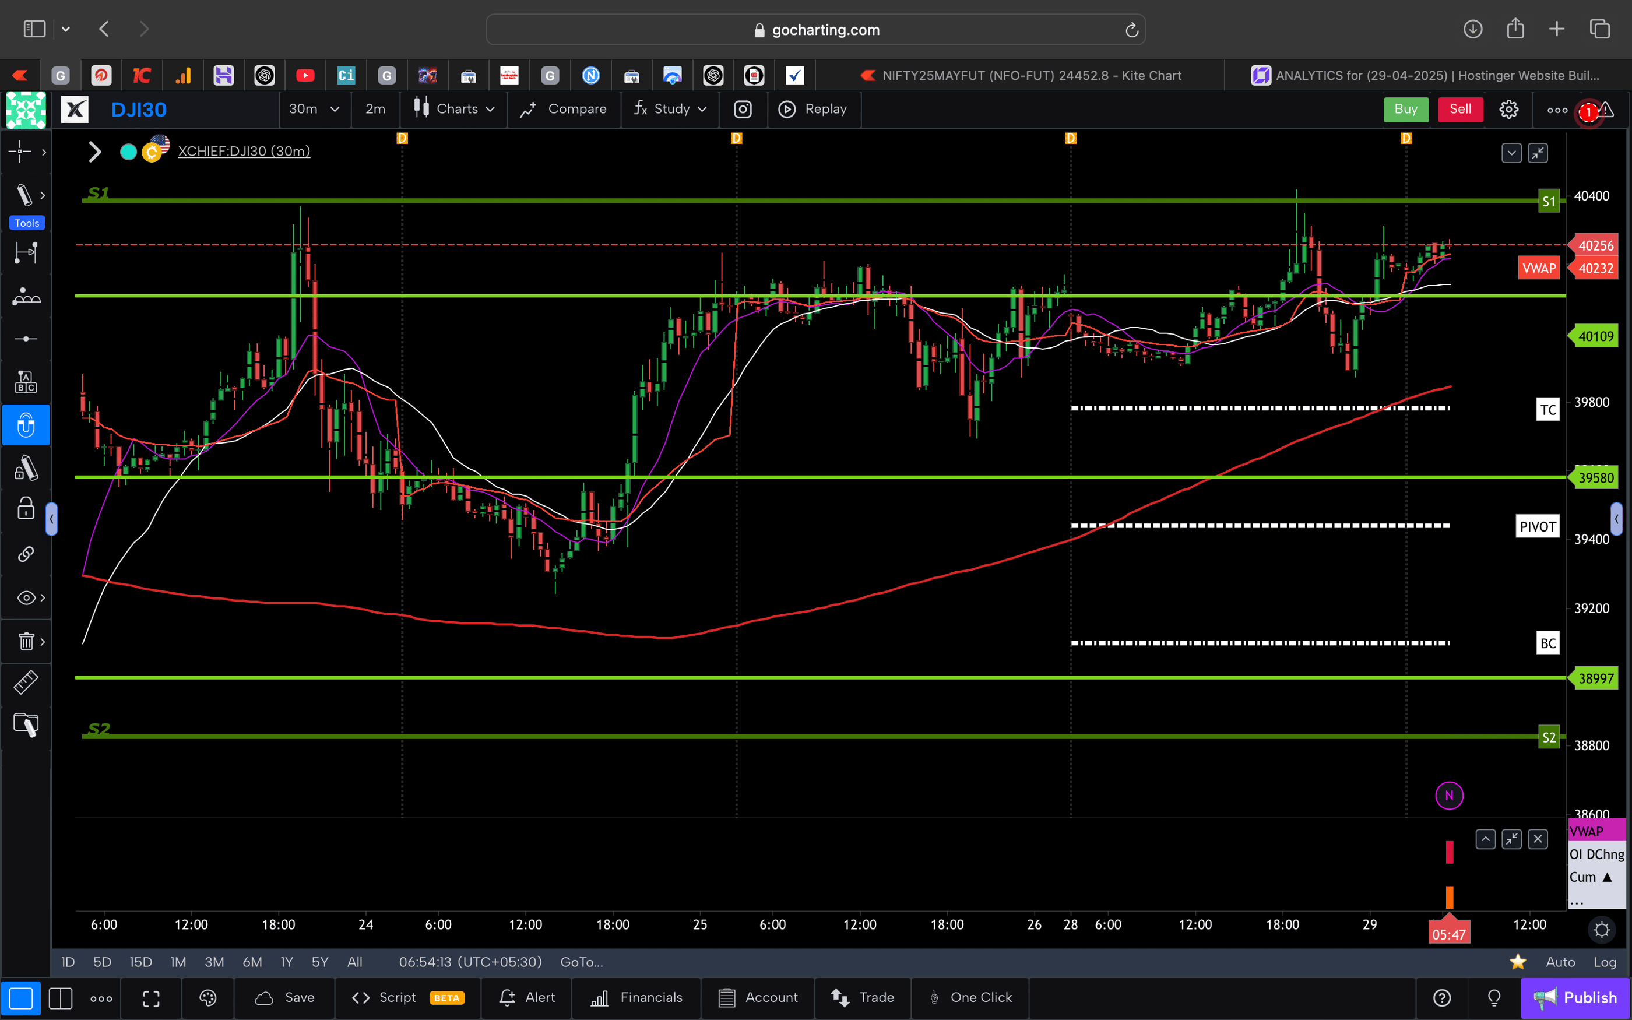
Task: Click the green Buy button
Action: [x=1405, y=108]
